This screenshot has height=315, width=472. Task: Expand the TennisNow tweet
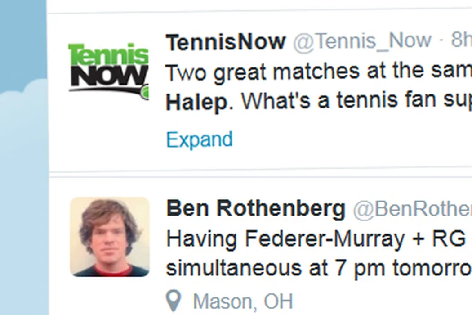(x=199, y=139)
